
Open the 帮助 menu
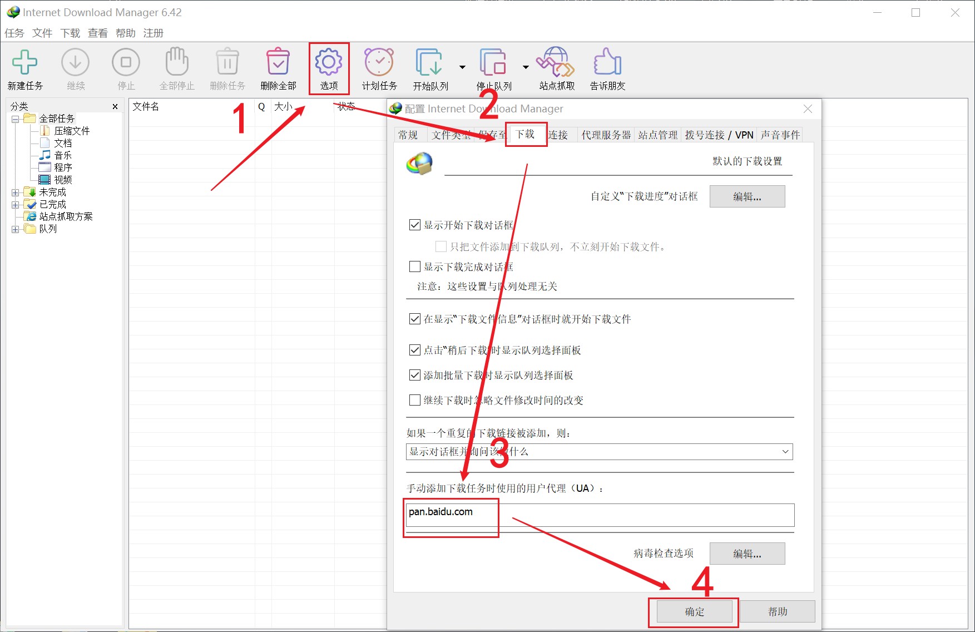point(126,33)
